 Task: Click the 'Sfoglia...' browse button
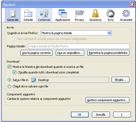pyautogui.click(x=120, y=80)
